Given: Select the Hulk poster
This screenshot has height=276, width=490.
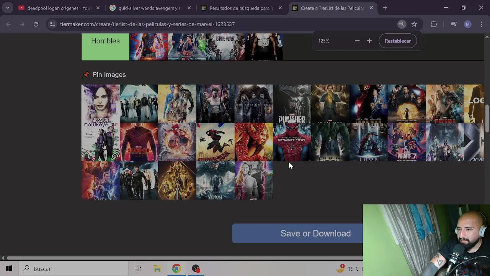Looking at the screenshot, I should tap(330, 142).
